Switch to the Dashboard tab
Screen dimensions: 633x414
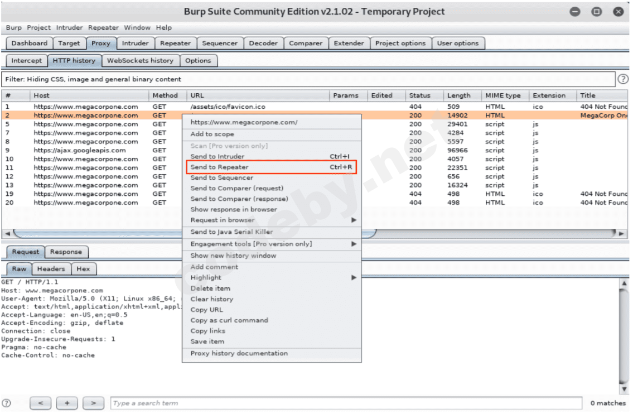(x=29, y=43)
